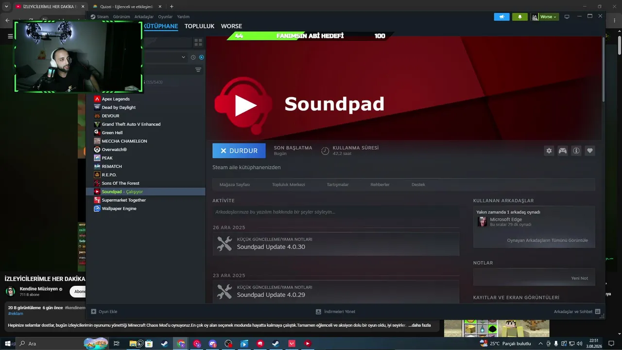Open Task View on the taskbar
The image size is (622, 350).
coord(117,344)
